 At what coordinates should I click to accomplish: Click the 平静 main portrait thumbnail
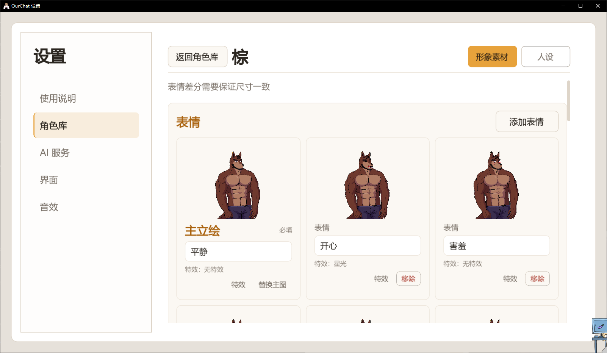click(238, 185)
